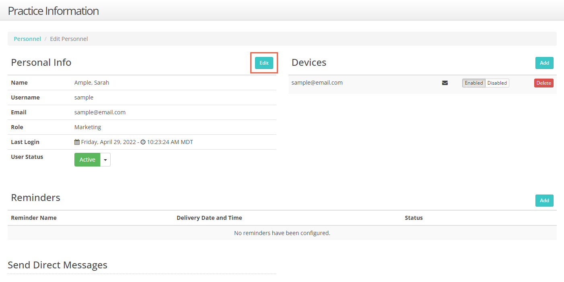Click the sample@email.com device entry
Image resolution: width=564 pixels, height=282 pixels.
(317, 83)
